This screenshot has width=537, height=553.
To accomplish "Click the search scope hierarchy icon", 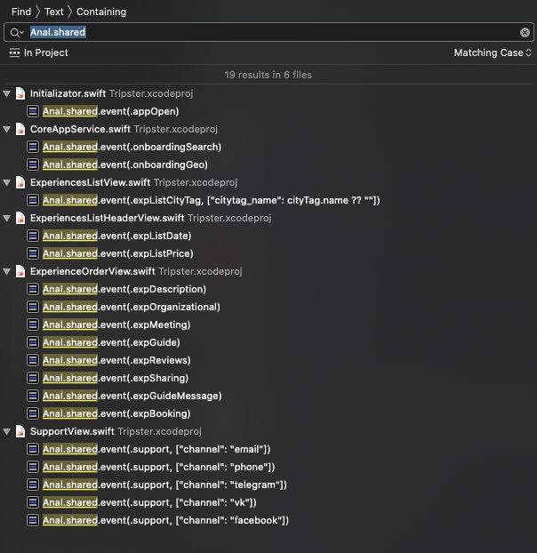I will click(x=14, y=52).
